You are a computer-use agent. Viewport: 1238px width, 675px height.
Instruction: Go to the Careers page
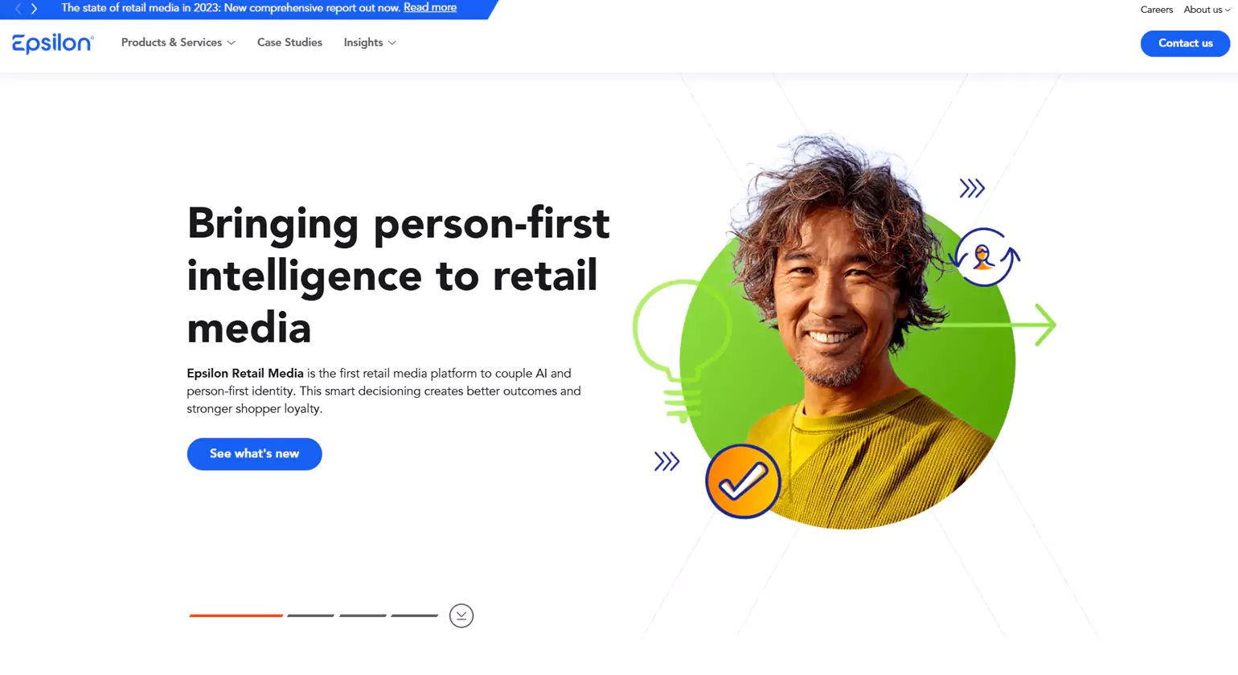[1157, 10]
